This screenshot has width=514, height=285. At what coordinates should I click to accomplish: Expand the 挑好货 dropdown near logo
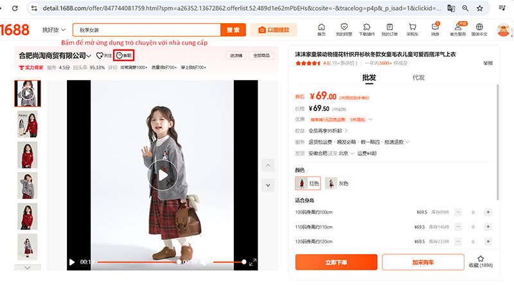point(55,30)
